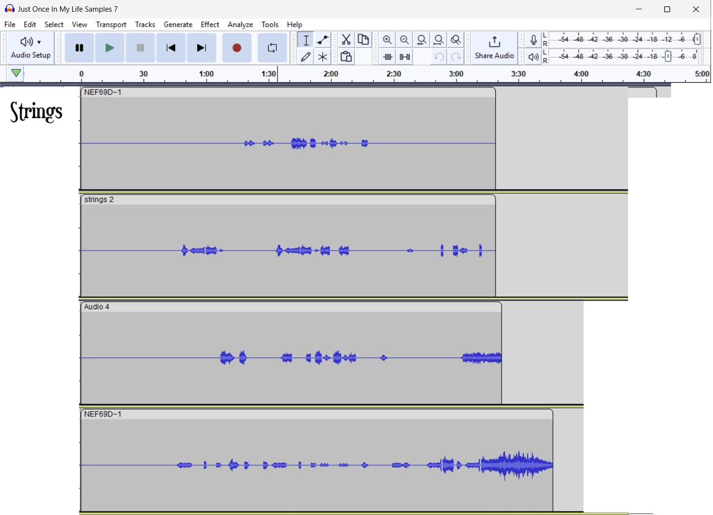Screen dimensions: 713x515
Task: Click the Zoom In magnifier
Action: [387, 40]
